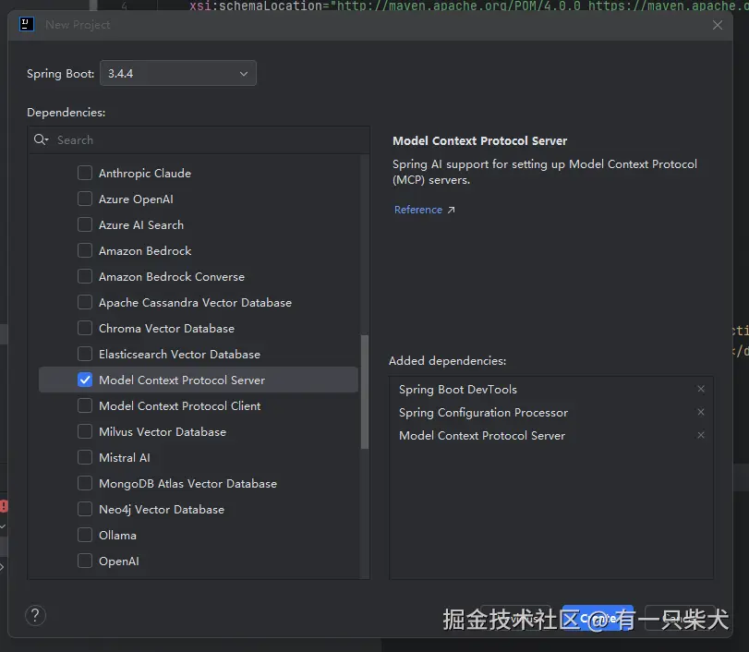This screenshot has height=652, width=749.
Task: Enable the Anthropic Claude checkbox
Action: point(85,173)
